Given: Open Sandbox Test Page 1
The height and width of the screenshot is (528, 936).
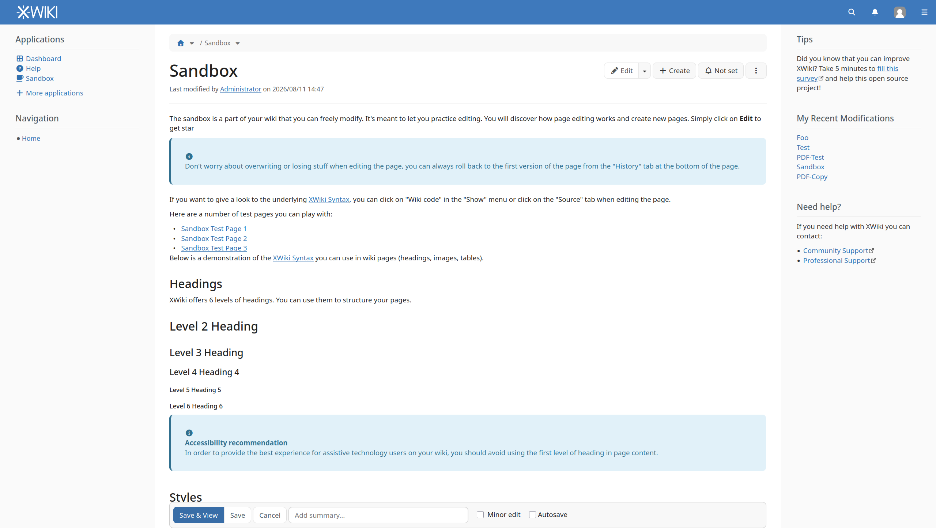Looking at the screenshot, I should pos(214,229).
